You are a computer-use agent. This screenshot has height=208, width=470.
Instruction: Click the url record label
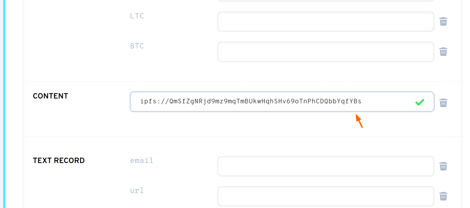[x=137, y=191]
